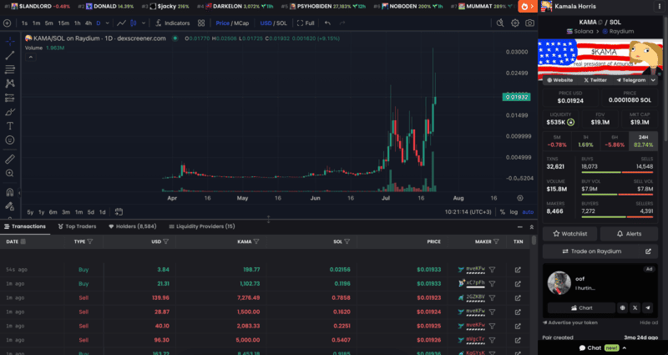The height and width of the screenshot is (355, 668).
Task: Select the brush drawing tool
Action: coord(10,112)
